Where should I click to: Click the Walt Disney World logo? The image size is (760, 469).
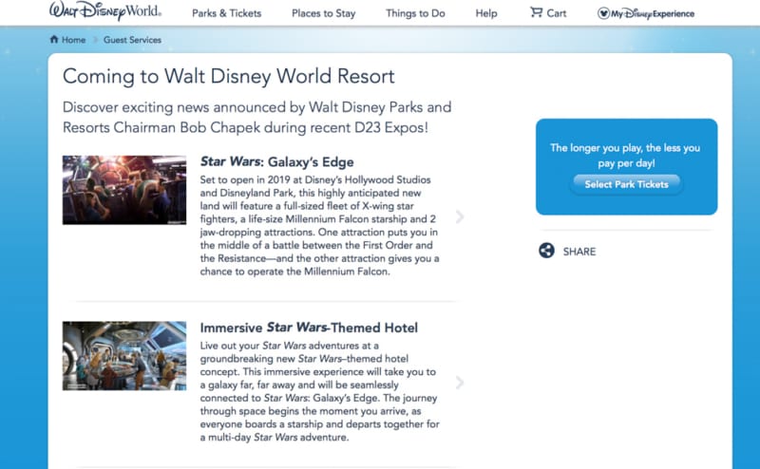[105, 10]
